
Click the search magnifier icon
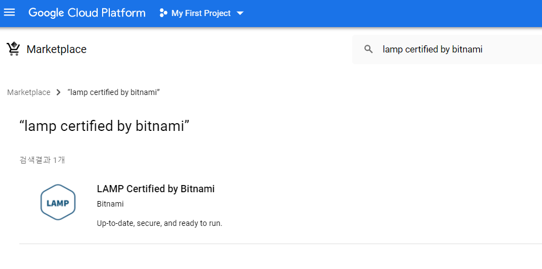369,49
